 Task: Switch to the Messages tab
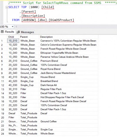pos(25,32)
